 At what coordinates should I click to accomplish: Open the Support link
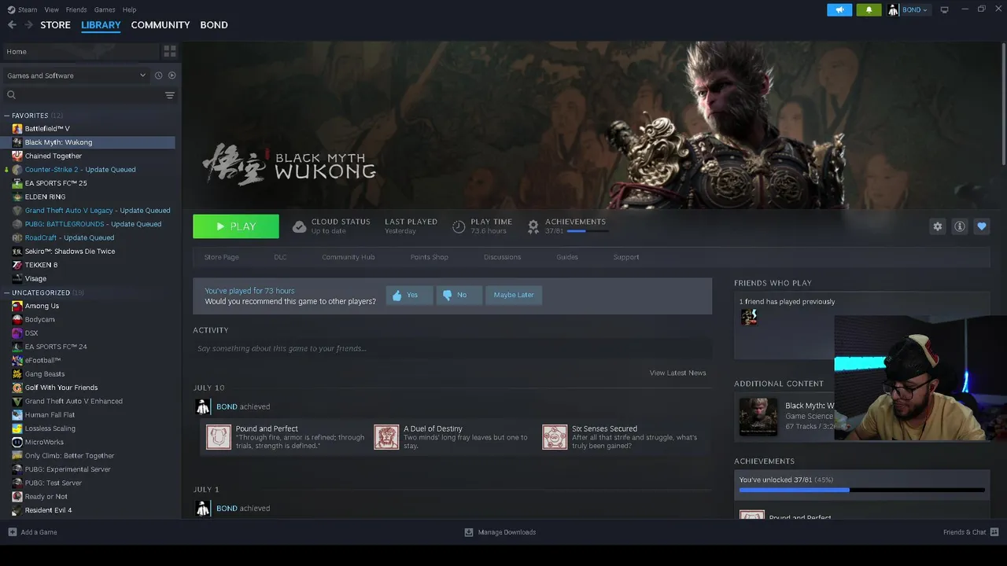coord(626,257)
